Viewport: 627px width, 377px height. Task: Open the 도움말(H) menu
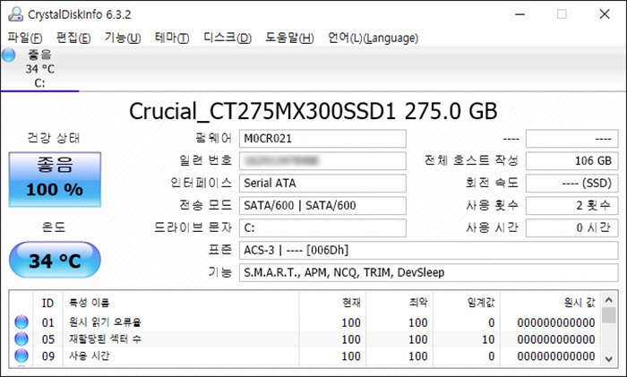point(290,38)
